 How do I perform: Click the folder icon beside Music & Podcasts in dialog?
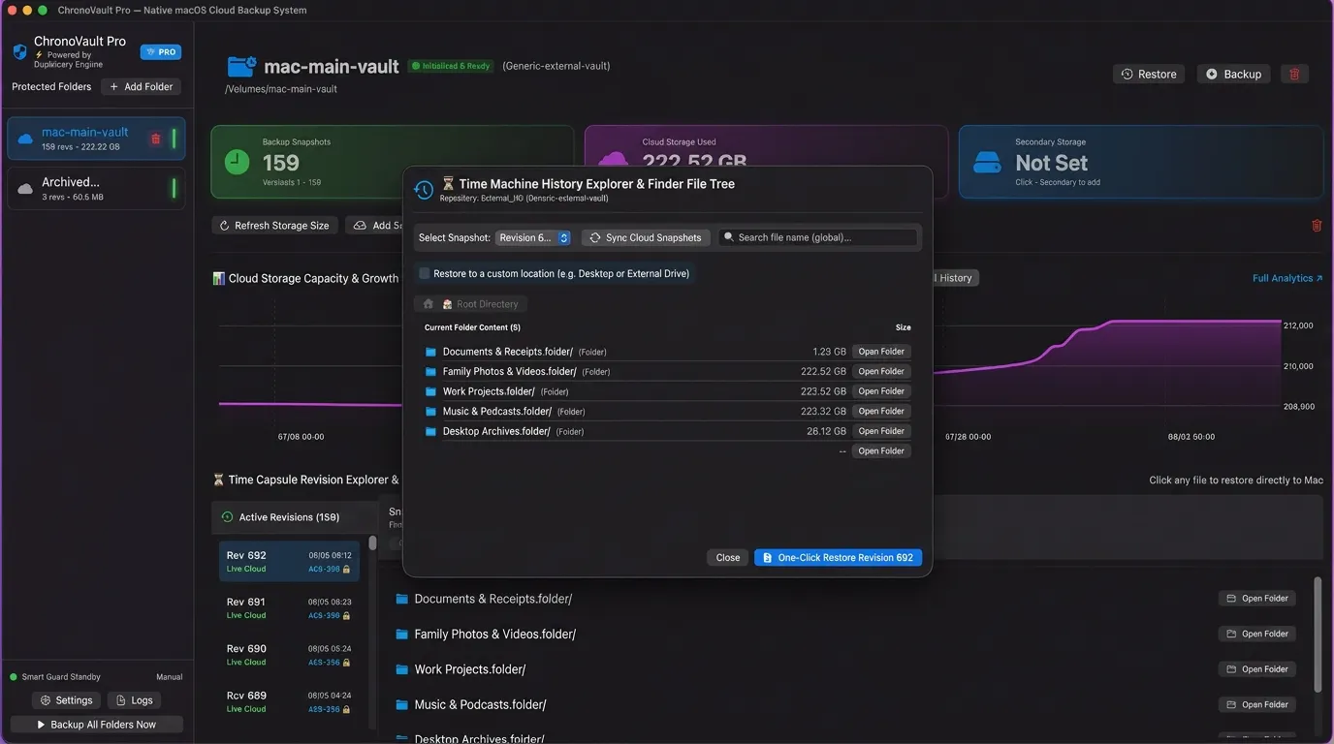point(430,412)
